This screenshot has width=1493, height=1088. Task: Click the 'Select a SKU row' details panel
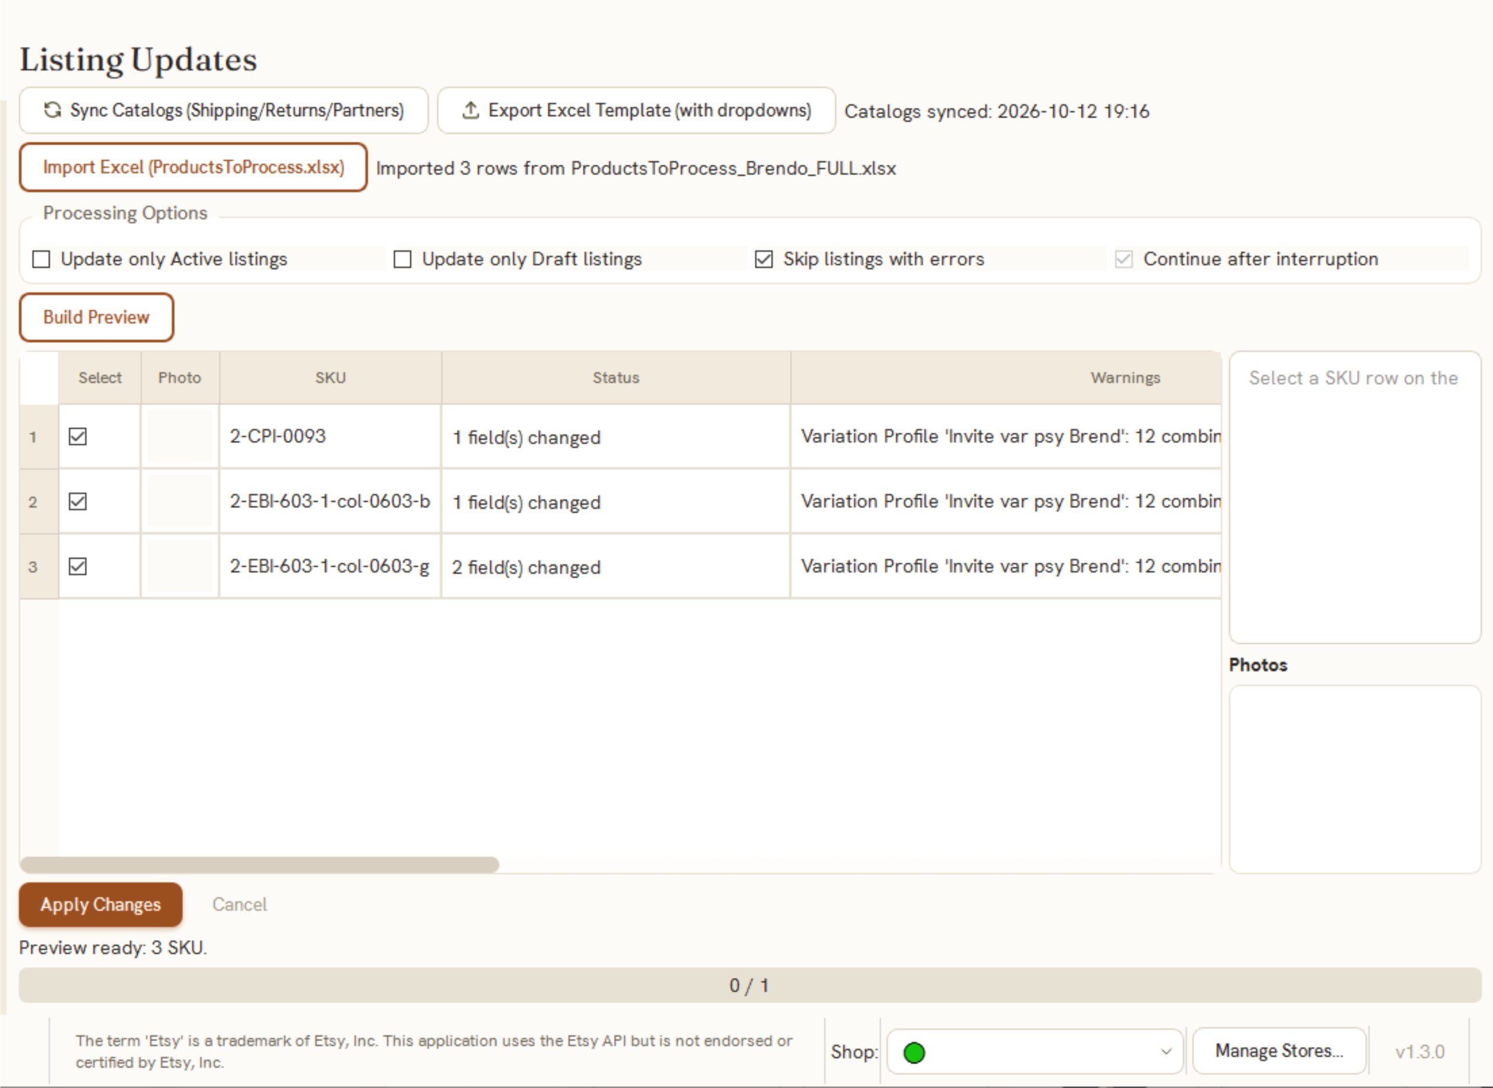[x=1355, y=497]
